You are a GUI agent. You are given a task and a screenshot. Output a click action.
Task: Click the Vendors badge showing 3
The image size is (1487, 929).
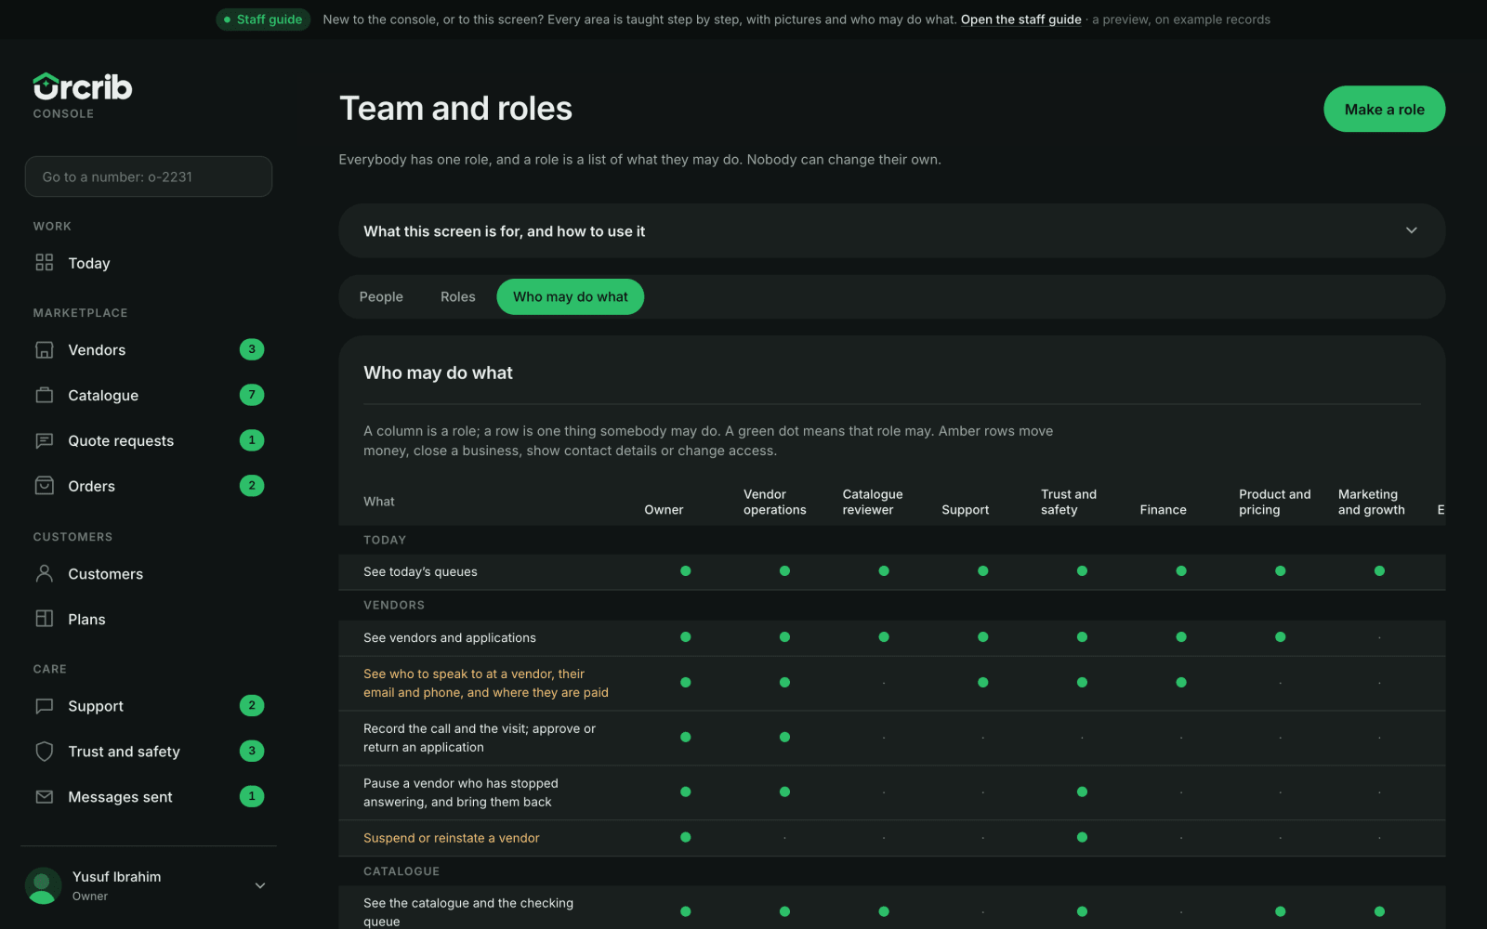252,349
